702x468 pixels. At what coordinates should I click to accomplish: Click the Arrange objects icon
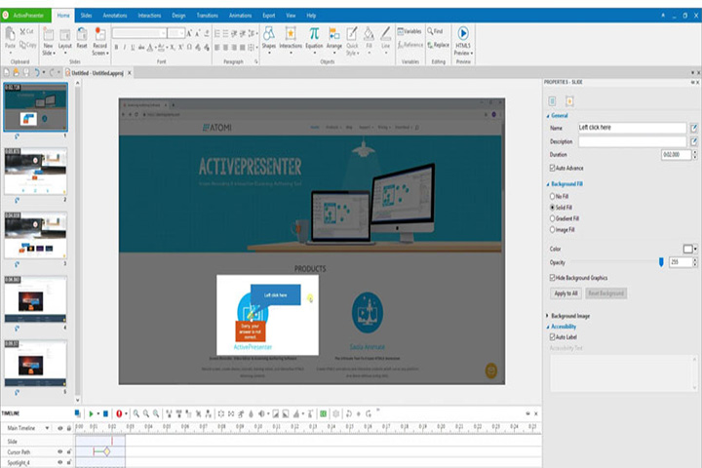[x=334, y=38]
